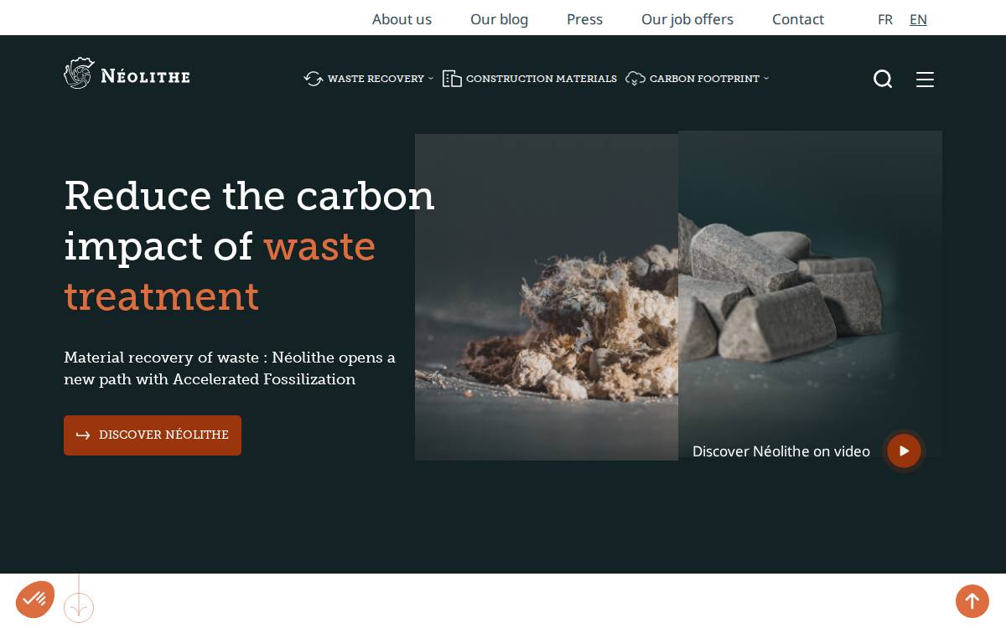
Task: Click the Discover Néolithe button
Action: (153, 435)
